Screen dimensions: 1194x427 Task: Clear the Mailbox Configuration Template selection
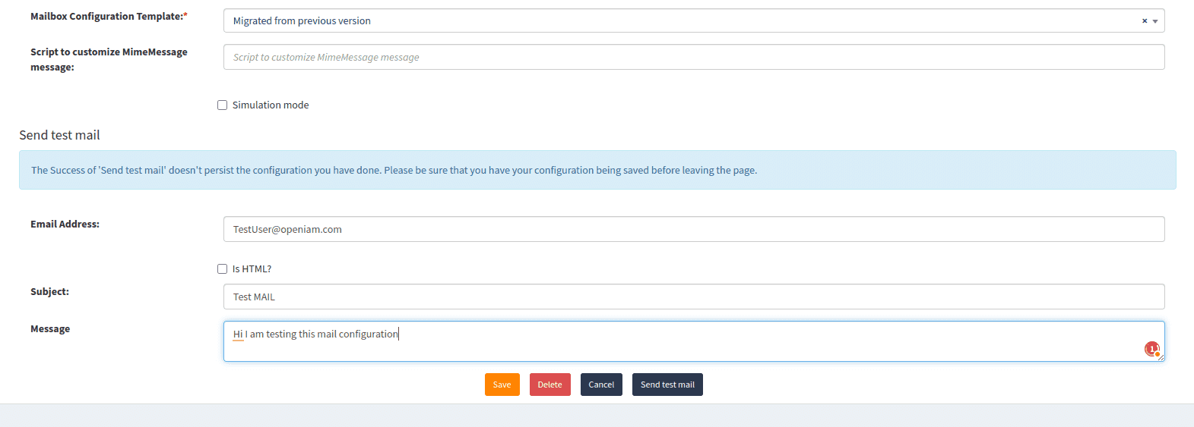click(1144, 21)
